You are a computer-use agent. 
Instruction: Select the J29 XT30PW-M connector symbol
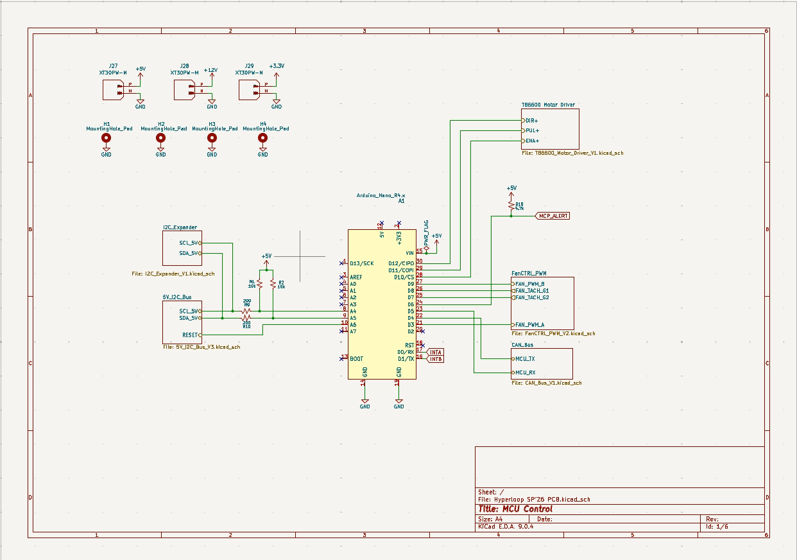pos(250,89)
